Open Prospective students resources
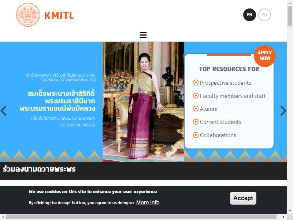 coord(225,83)
